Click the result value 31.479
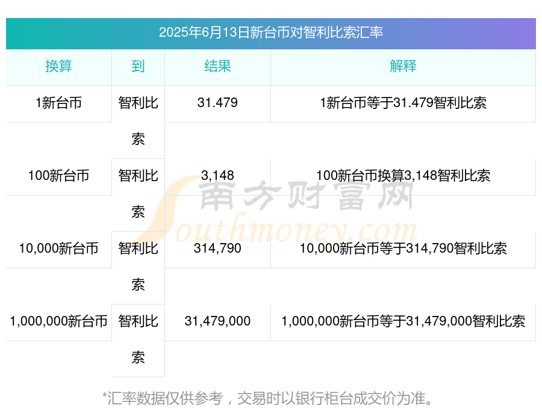The image size is (542, 417). point(217,103)
